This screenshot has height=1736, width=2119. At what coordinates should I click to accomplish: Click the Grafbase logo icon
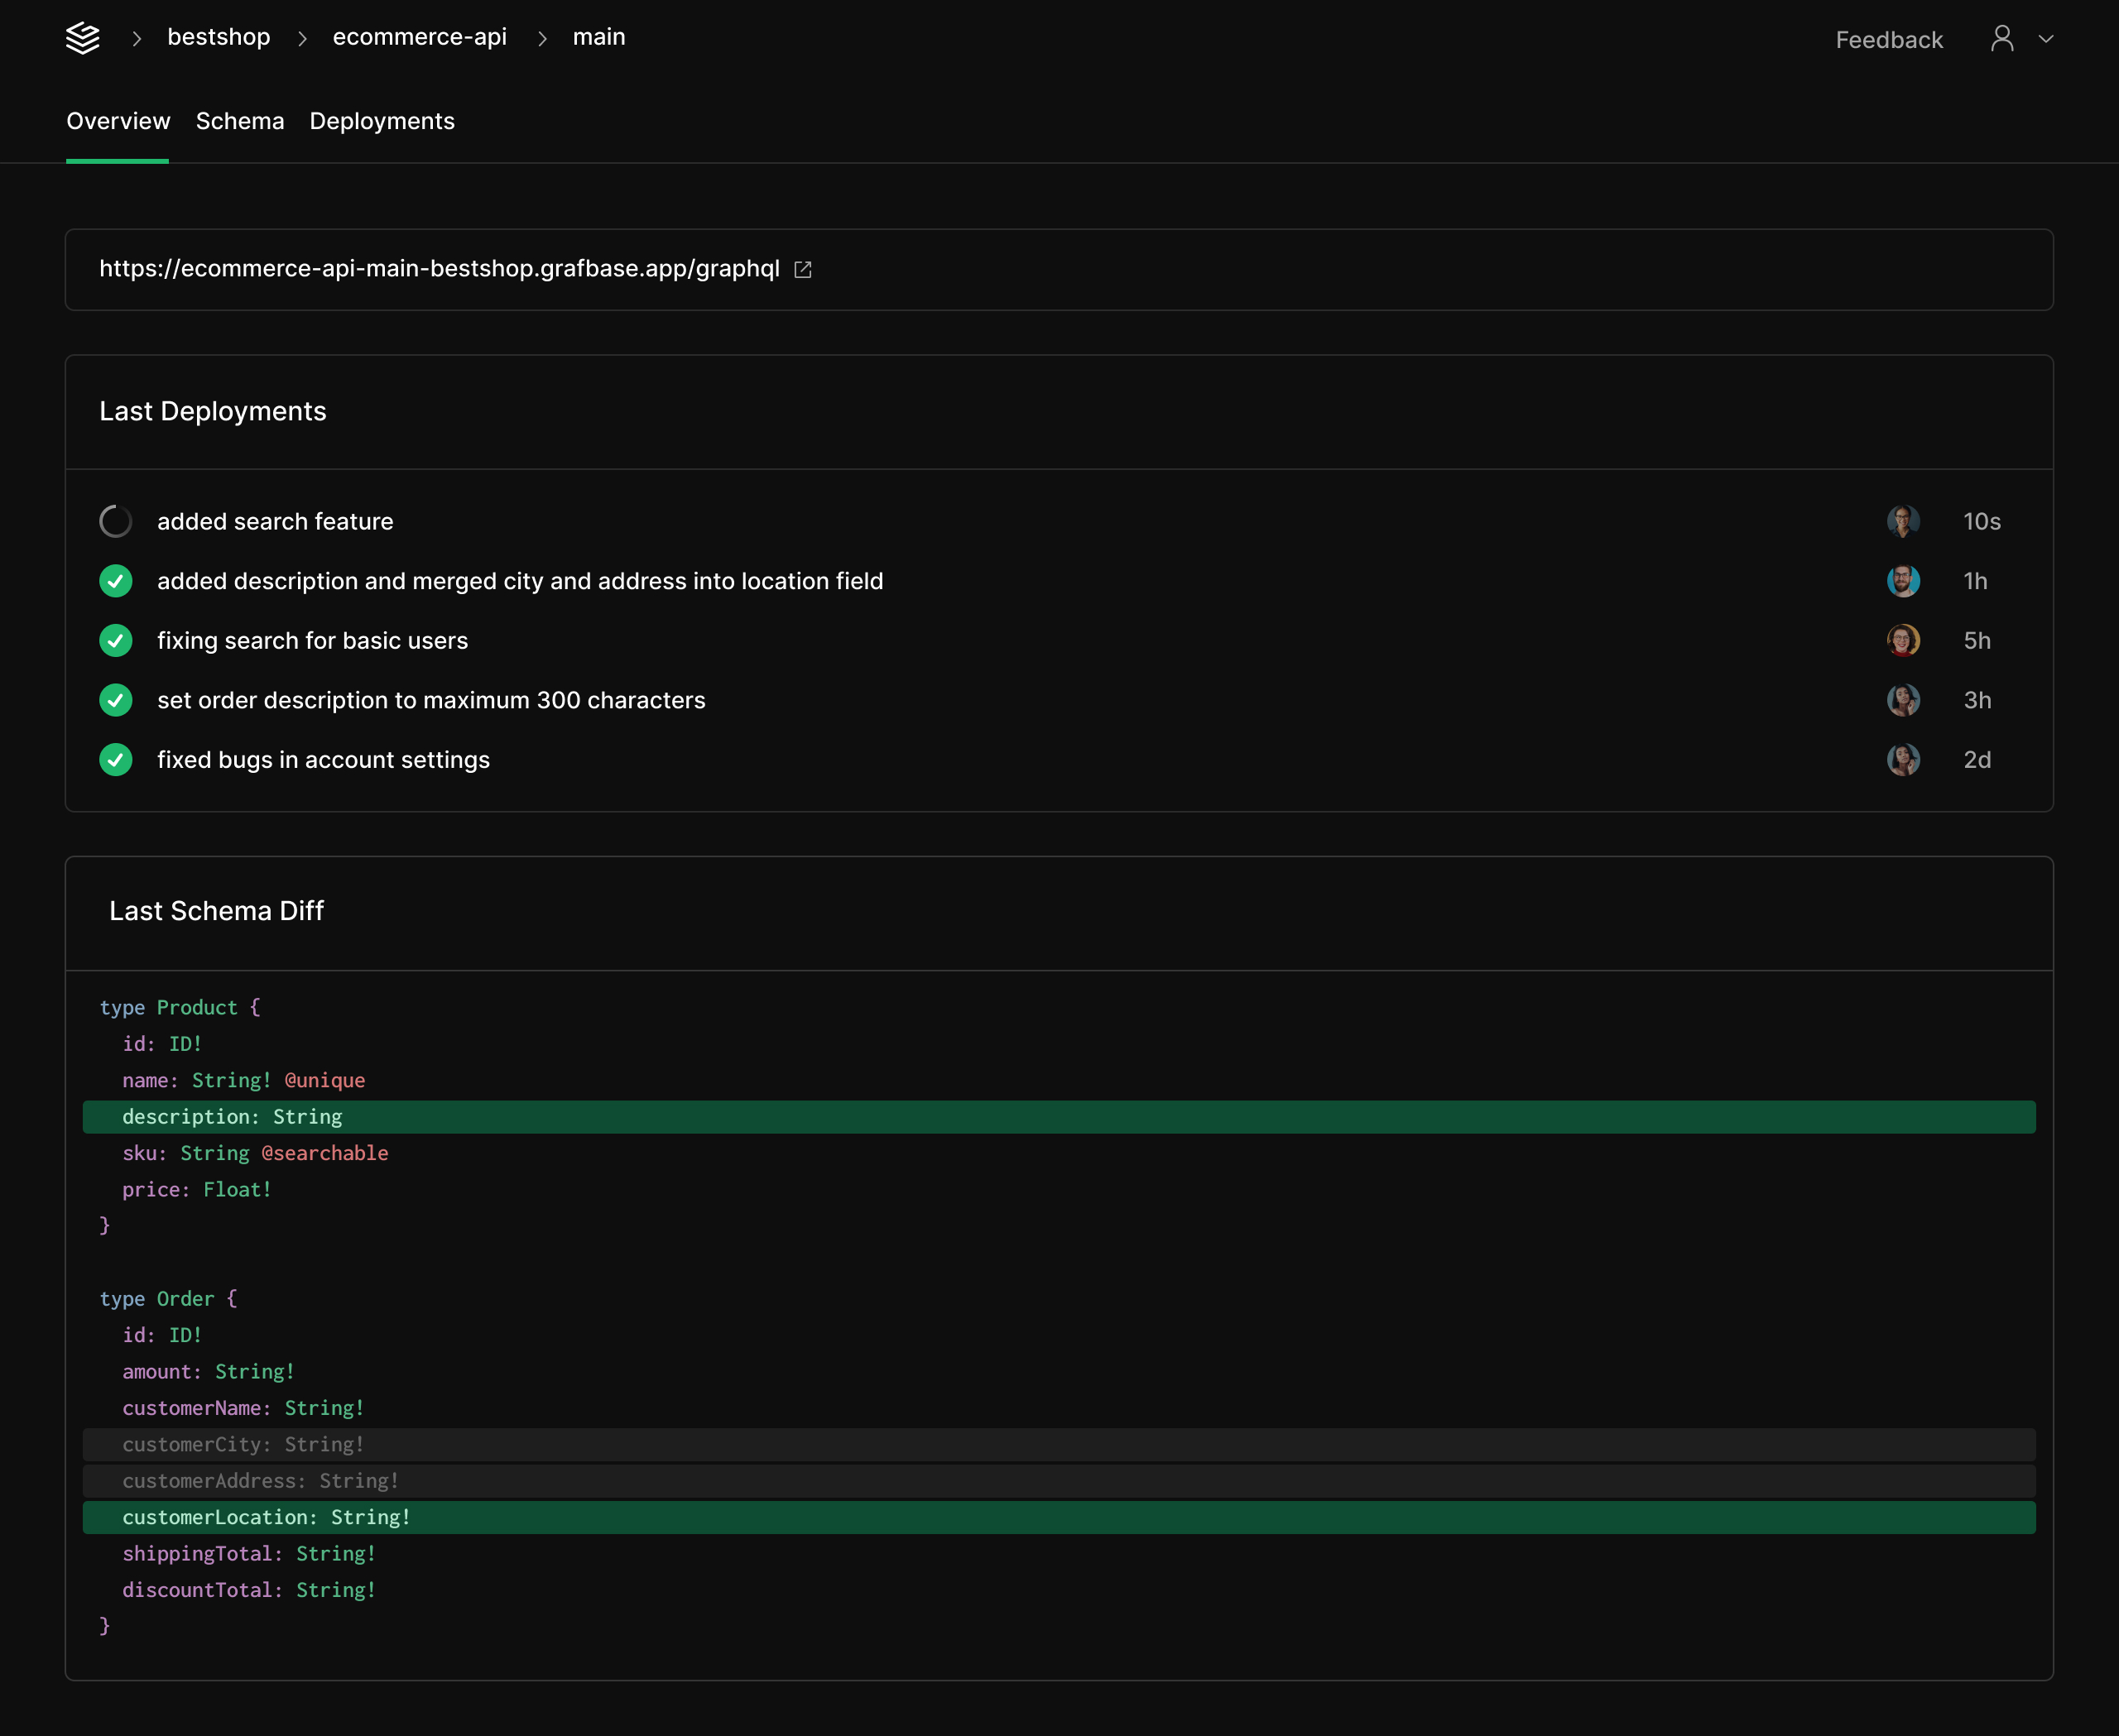(x=82, y=39)
